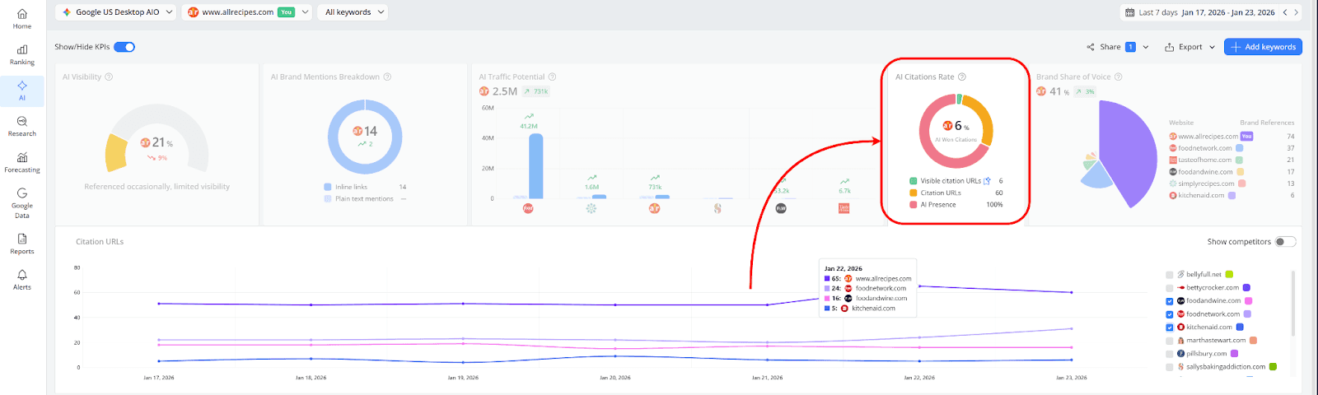Click simplyrecipes.com in the website list
The height and width of the screenshot is (395, 1318).
[x=1206, y=184]
